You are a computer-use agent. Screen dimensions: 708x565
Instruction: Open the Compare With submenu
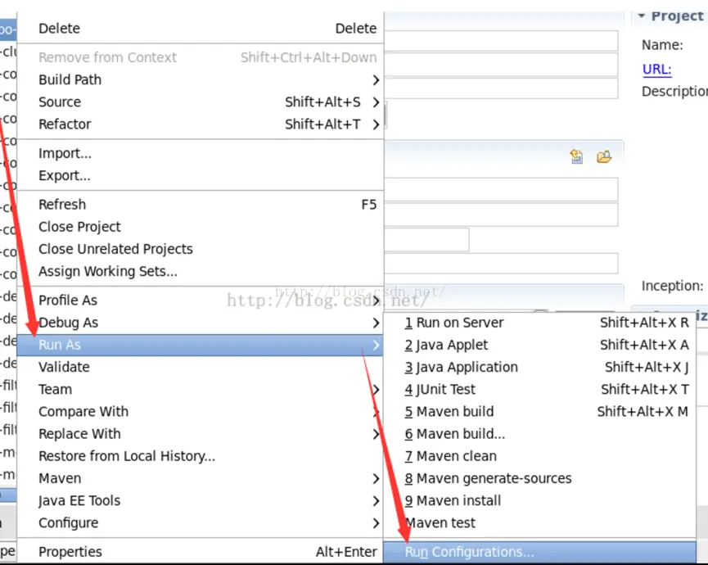click(x=201, y=411)
